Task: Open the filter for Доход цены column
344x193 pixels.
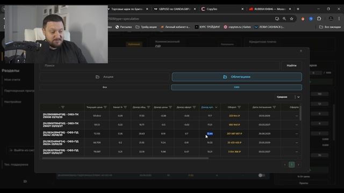Action: point(170,107)
